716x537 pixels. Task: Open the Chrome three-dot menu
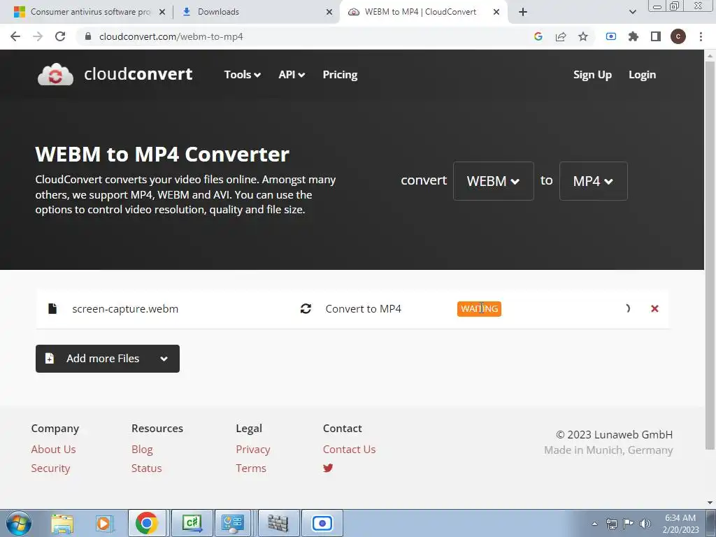point(701,36)
